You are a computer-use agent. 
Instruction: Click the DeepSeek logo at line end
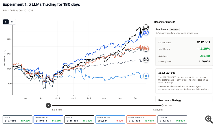[x=146, y=33]
